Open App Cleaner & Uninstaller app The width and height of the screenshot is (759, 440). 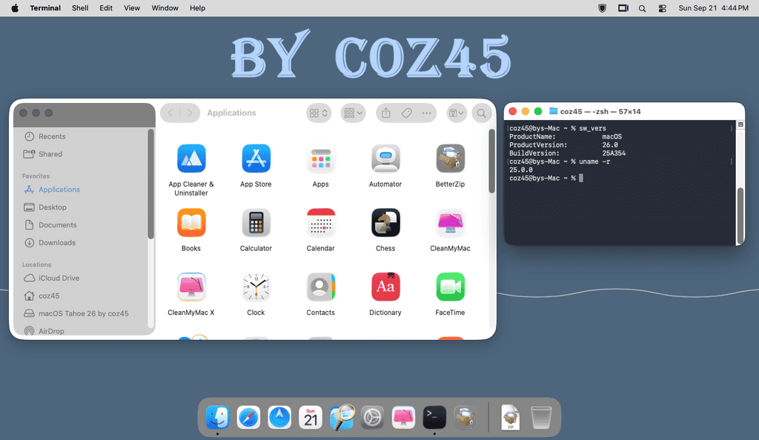191,159
